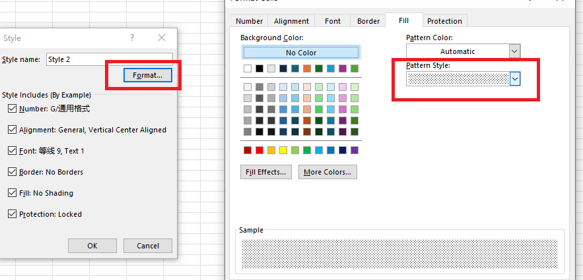Toggle the Alignment: General, Vertical Center Aligned checkbox
This screenshot has height=280, width=583.
(13, 130)
